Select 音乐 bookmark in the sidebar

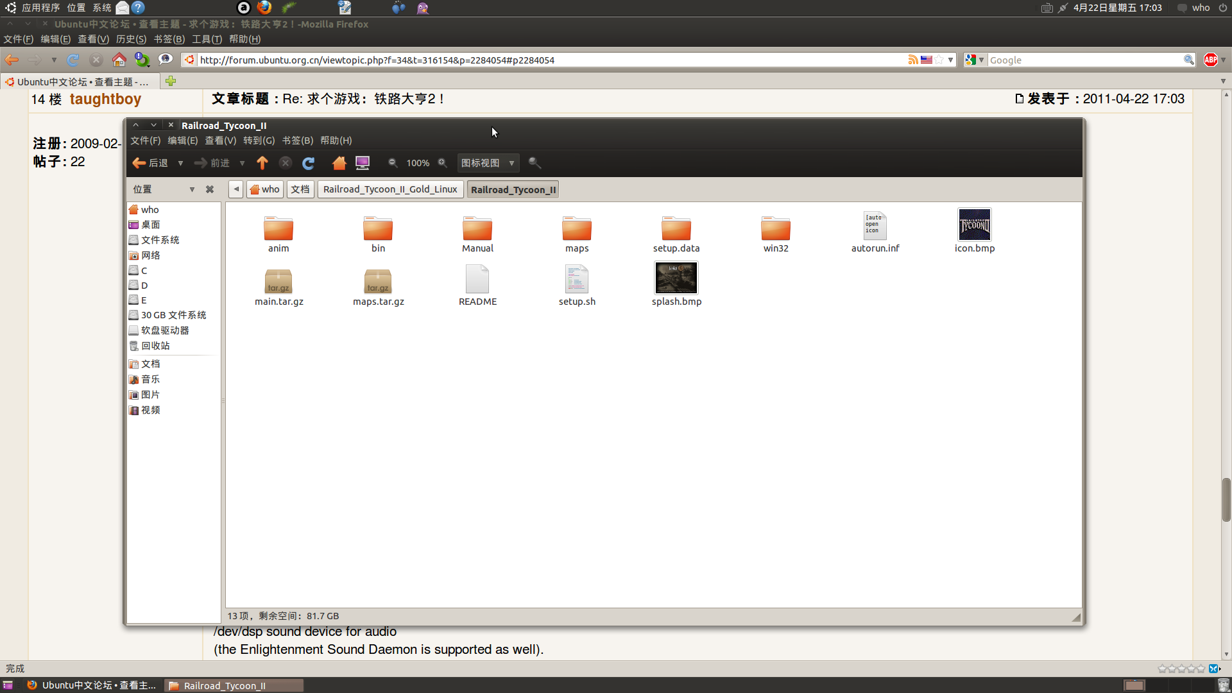click(x=173, y=379)
